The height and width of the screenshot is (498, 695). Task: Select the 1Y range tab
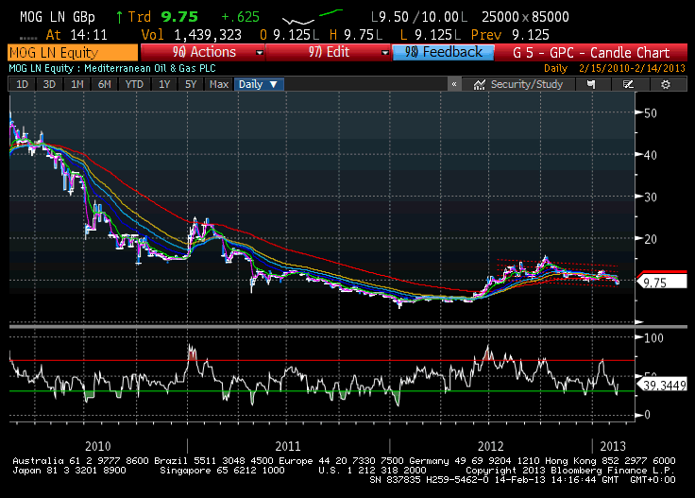click(x=164, y=84)
